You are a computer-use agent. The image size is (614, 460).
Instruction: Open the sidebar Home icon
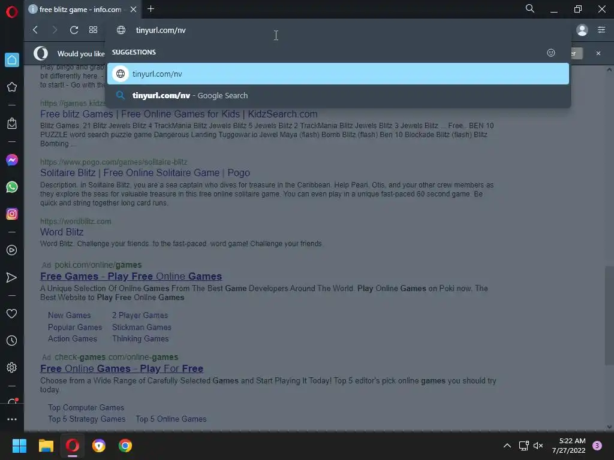pyautogui.click(x=12, y=60)
